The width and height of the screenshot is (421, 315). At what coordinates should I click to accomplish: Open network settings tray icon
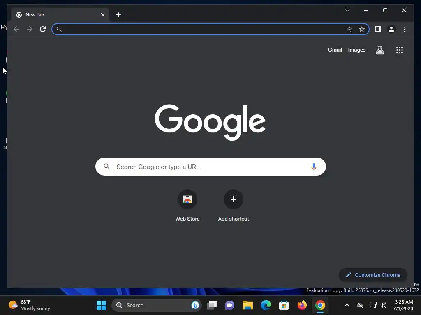click(373, 305)
